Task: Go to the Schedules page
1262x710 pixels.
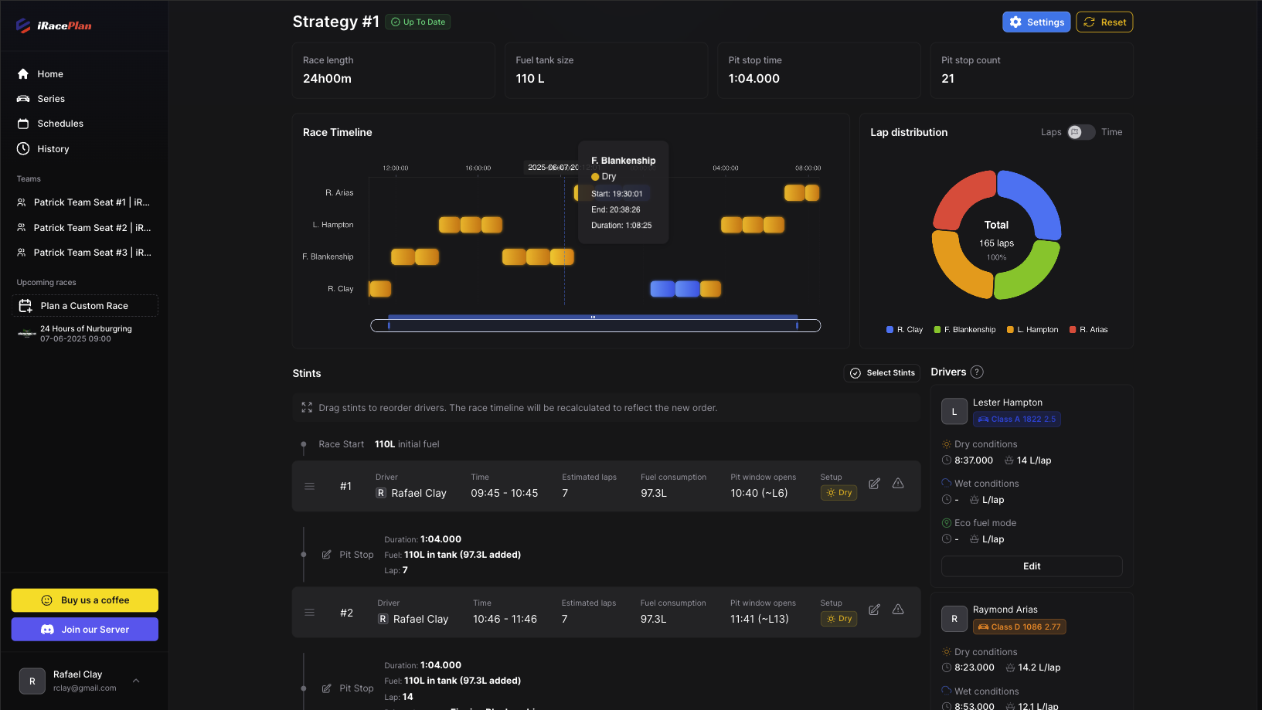Action: point(62,123)
